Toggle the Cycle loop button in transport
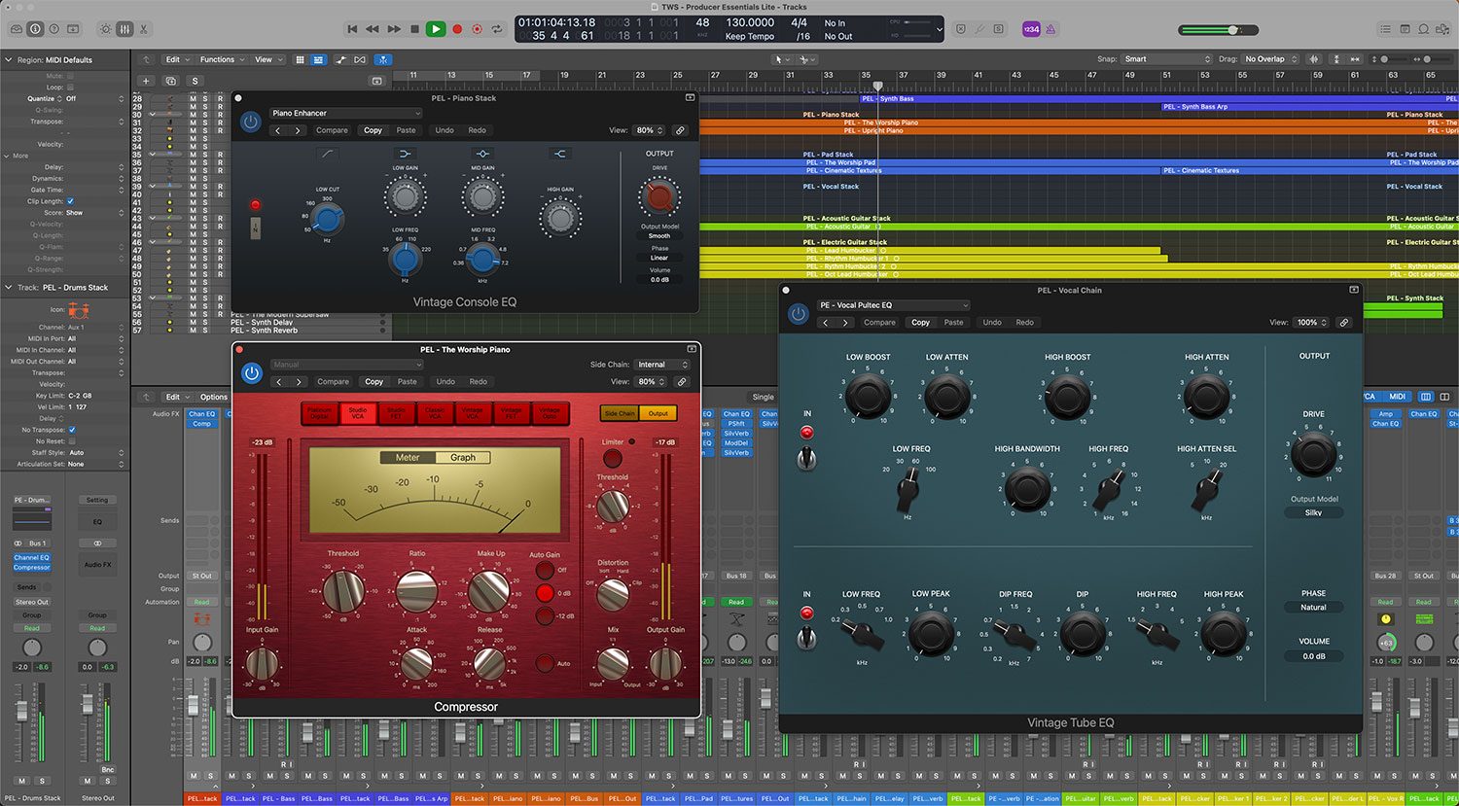The image size is (1459, 806). [497, 29]
